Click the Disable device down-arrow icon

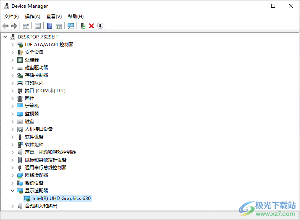point(100,26)
